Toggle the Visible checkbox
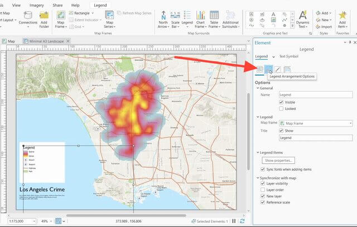 (x=281, y=102)
